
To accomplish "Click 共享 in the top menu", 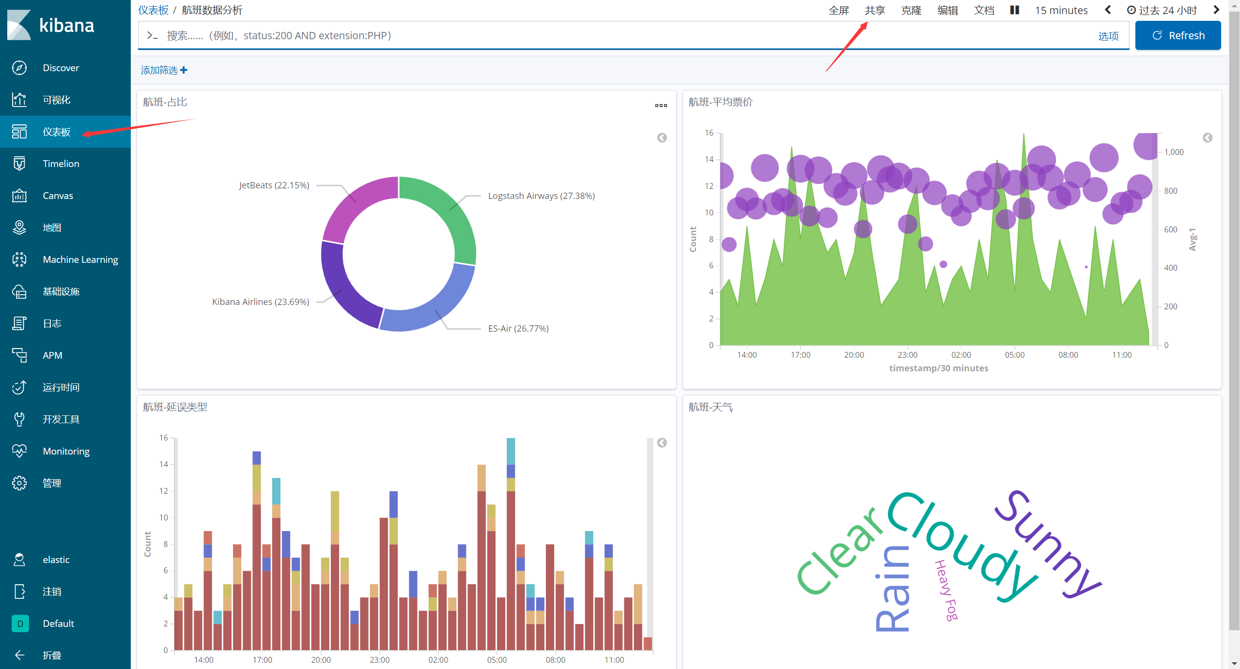I will [875, 10].
